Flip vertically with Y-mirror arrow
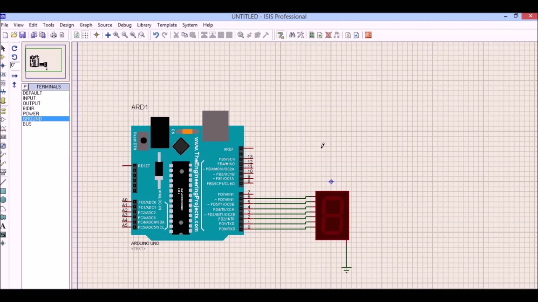Screen dimensions: 538x302 pyautogui.click(x=14, y=85)
